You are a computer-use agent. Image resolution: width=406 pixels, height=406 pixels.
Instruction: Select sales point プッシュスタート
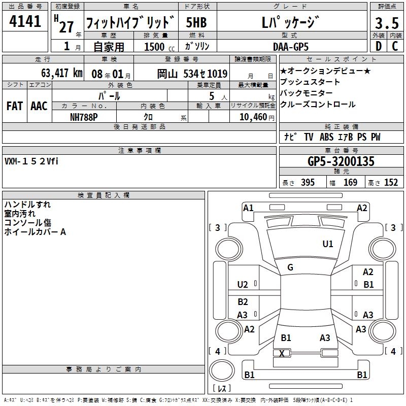click(310, 82)
